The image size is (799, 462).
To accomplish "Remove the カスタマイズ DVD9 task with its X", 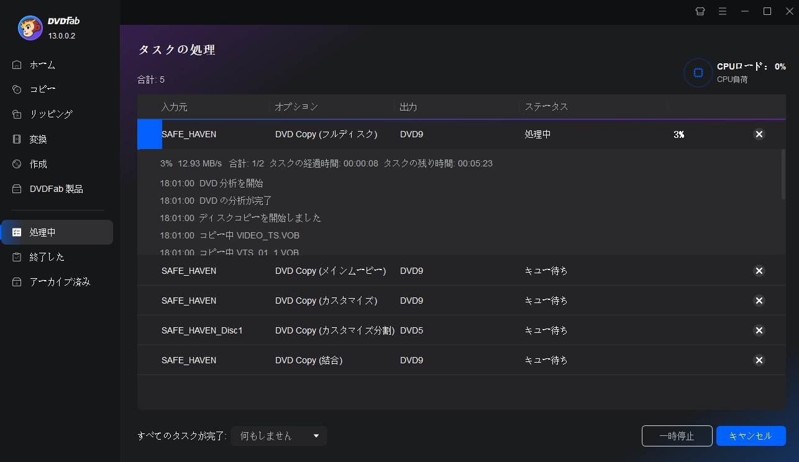I will [759, 301].
